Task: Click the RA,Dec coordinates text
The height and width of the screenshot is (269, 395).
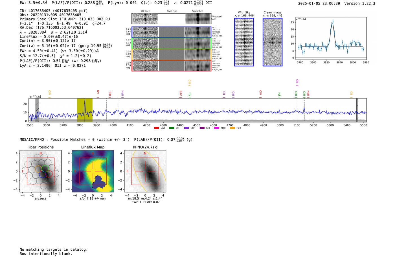Action: tap(52, 28)
